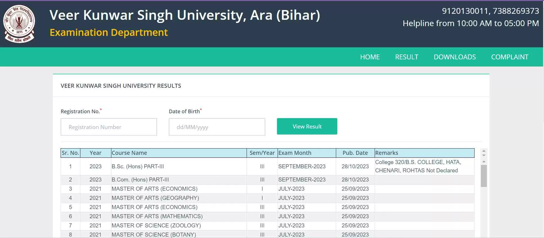Click the VEER KUNWAR SINGH UNIVERSITY RESULTS heading
Image resolution: width=544 pixels, height=238 pixels.
pyautogui.click(x=121, y=86)
